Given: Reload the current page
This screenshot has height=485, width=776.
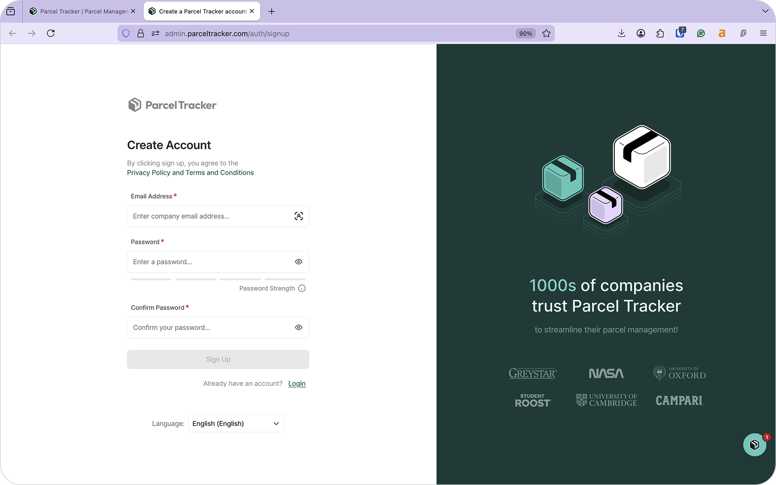Looking at the screenshot, I should pyautogui.click(x=51, y=33).
